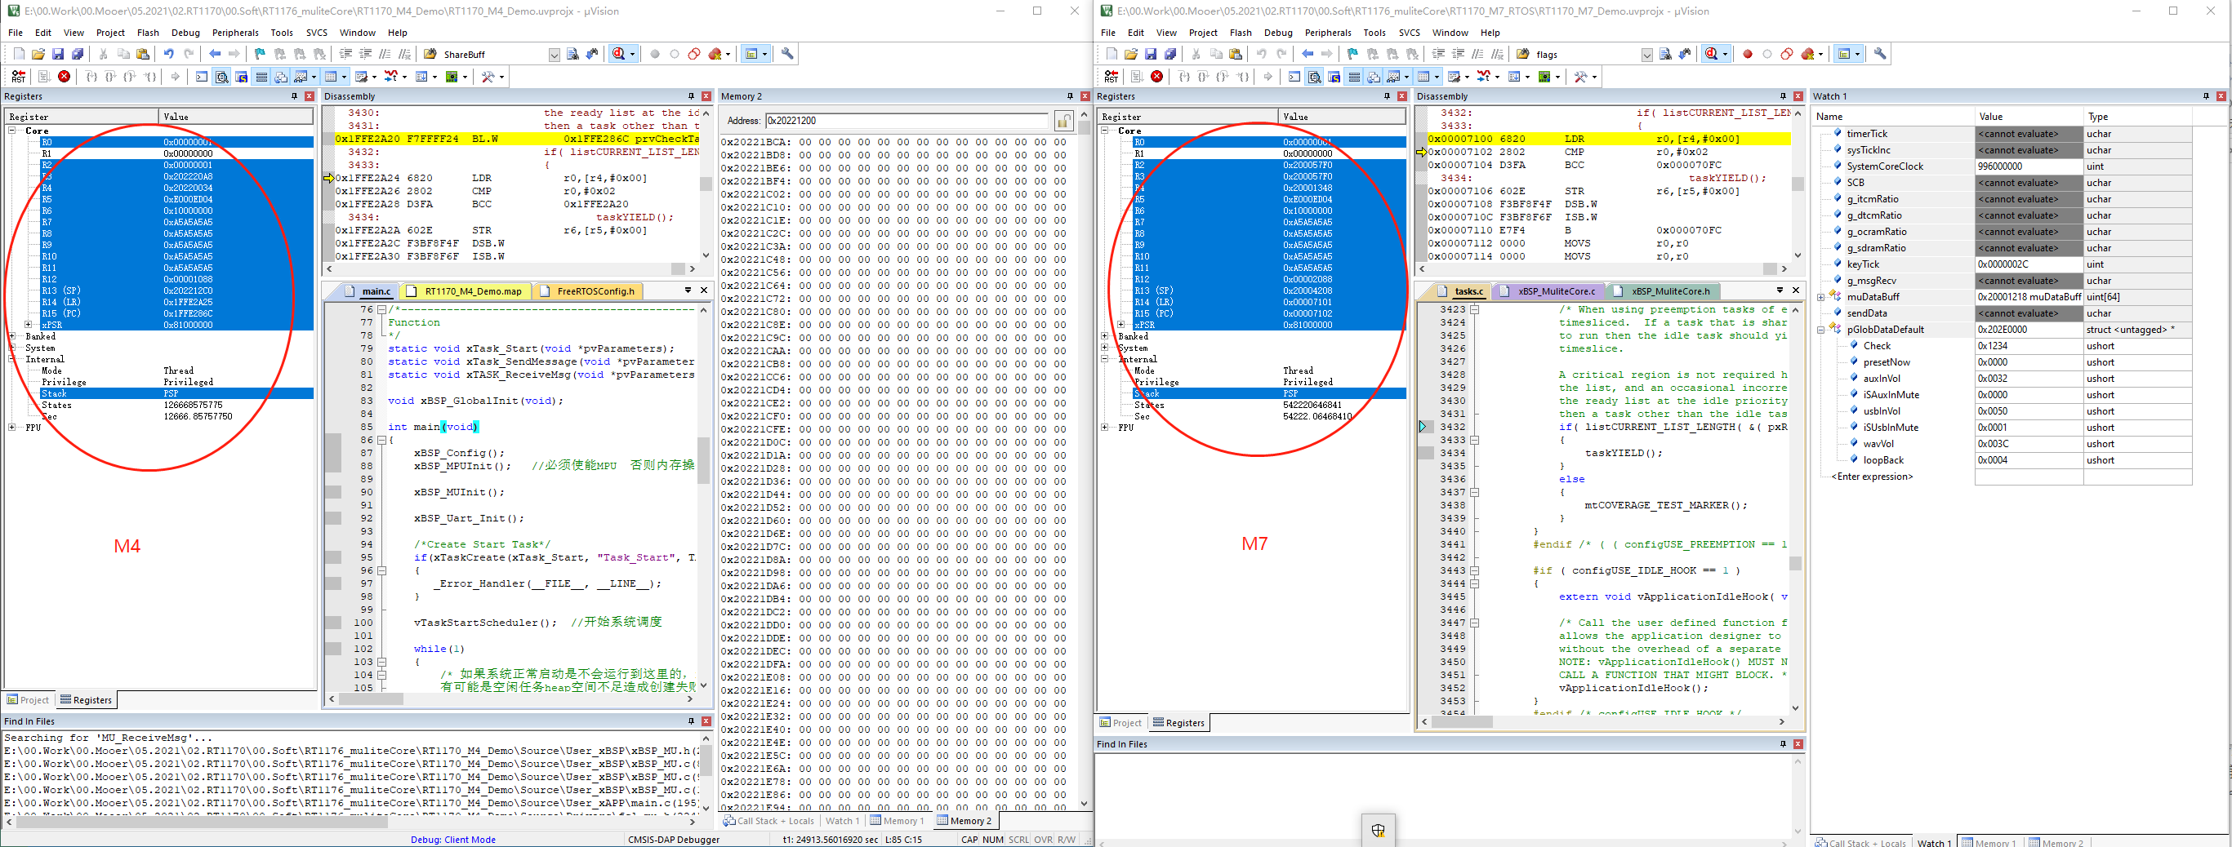This screenshot has width=2232, height=847.
Task: Pin the Watch 1 panel with its pushpin
Action: (x=2207, y=96)
